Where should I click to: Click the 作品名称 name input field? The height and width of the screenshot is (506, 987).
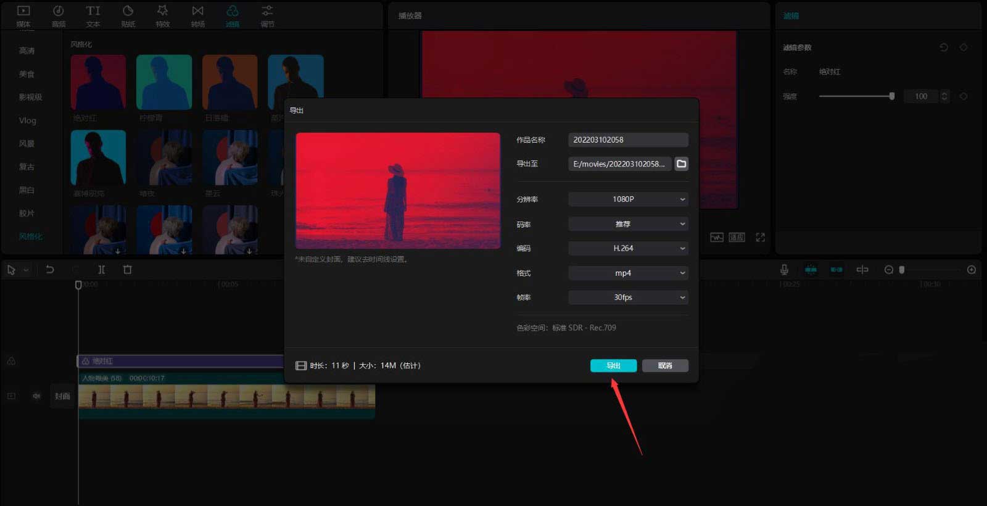(627, 140)
